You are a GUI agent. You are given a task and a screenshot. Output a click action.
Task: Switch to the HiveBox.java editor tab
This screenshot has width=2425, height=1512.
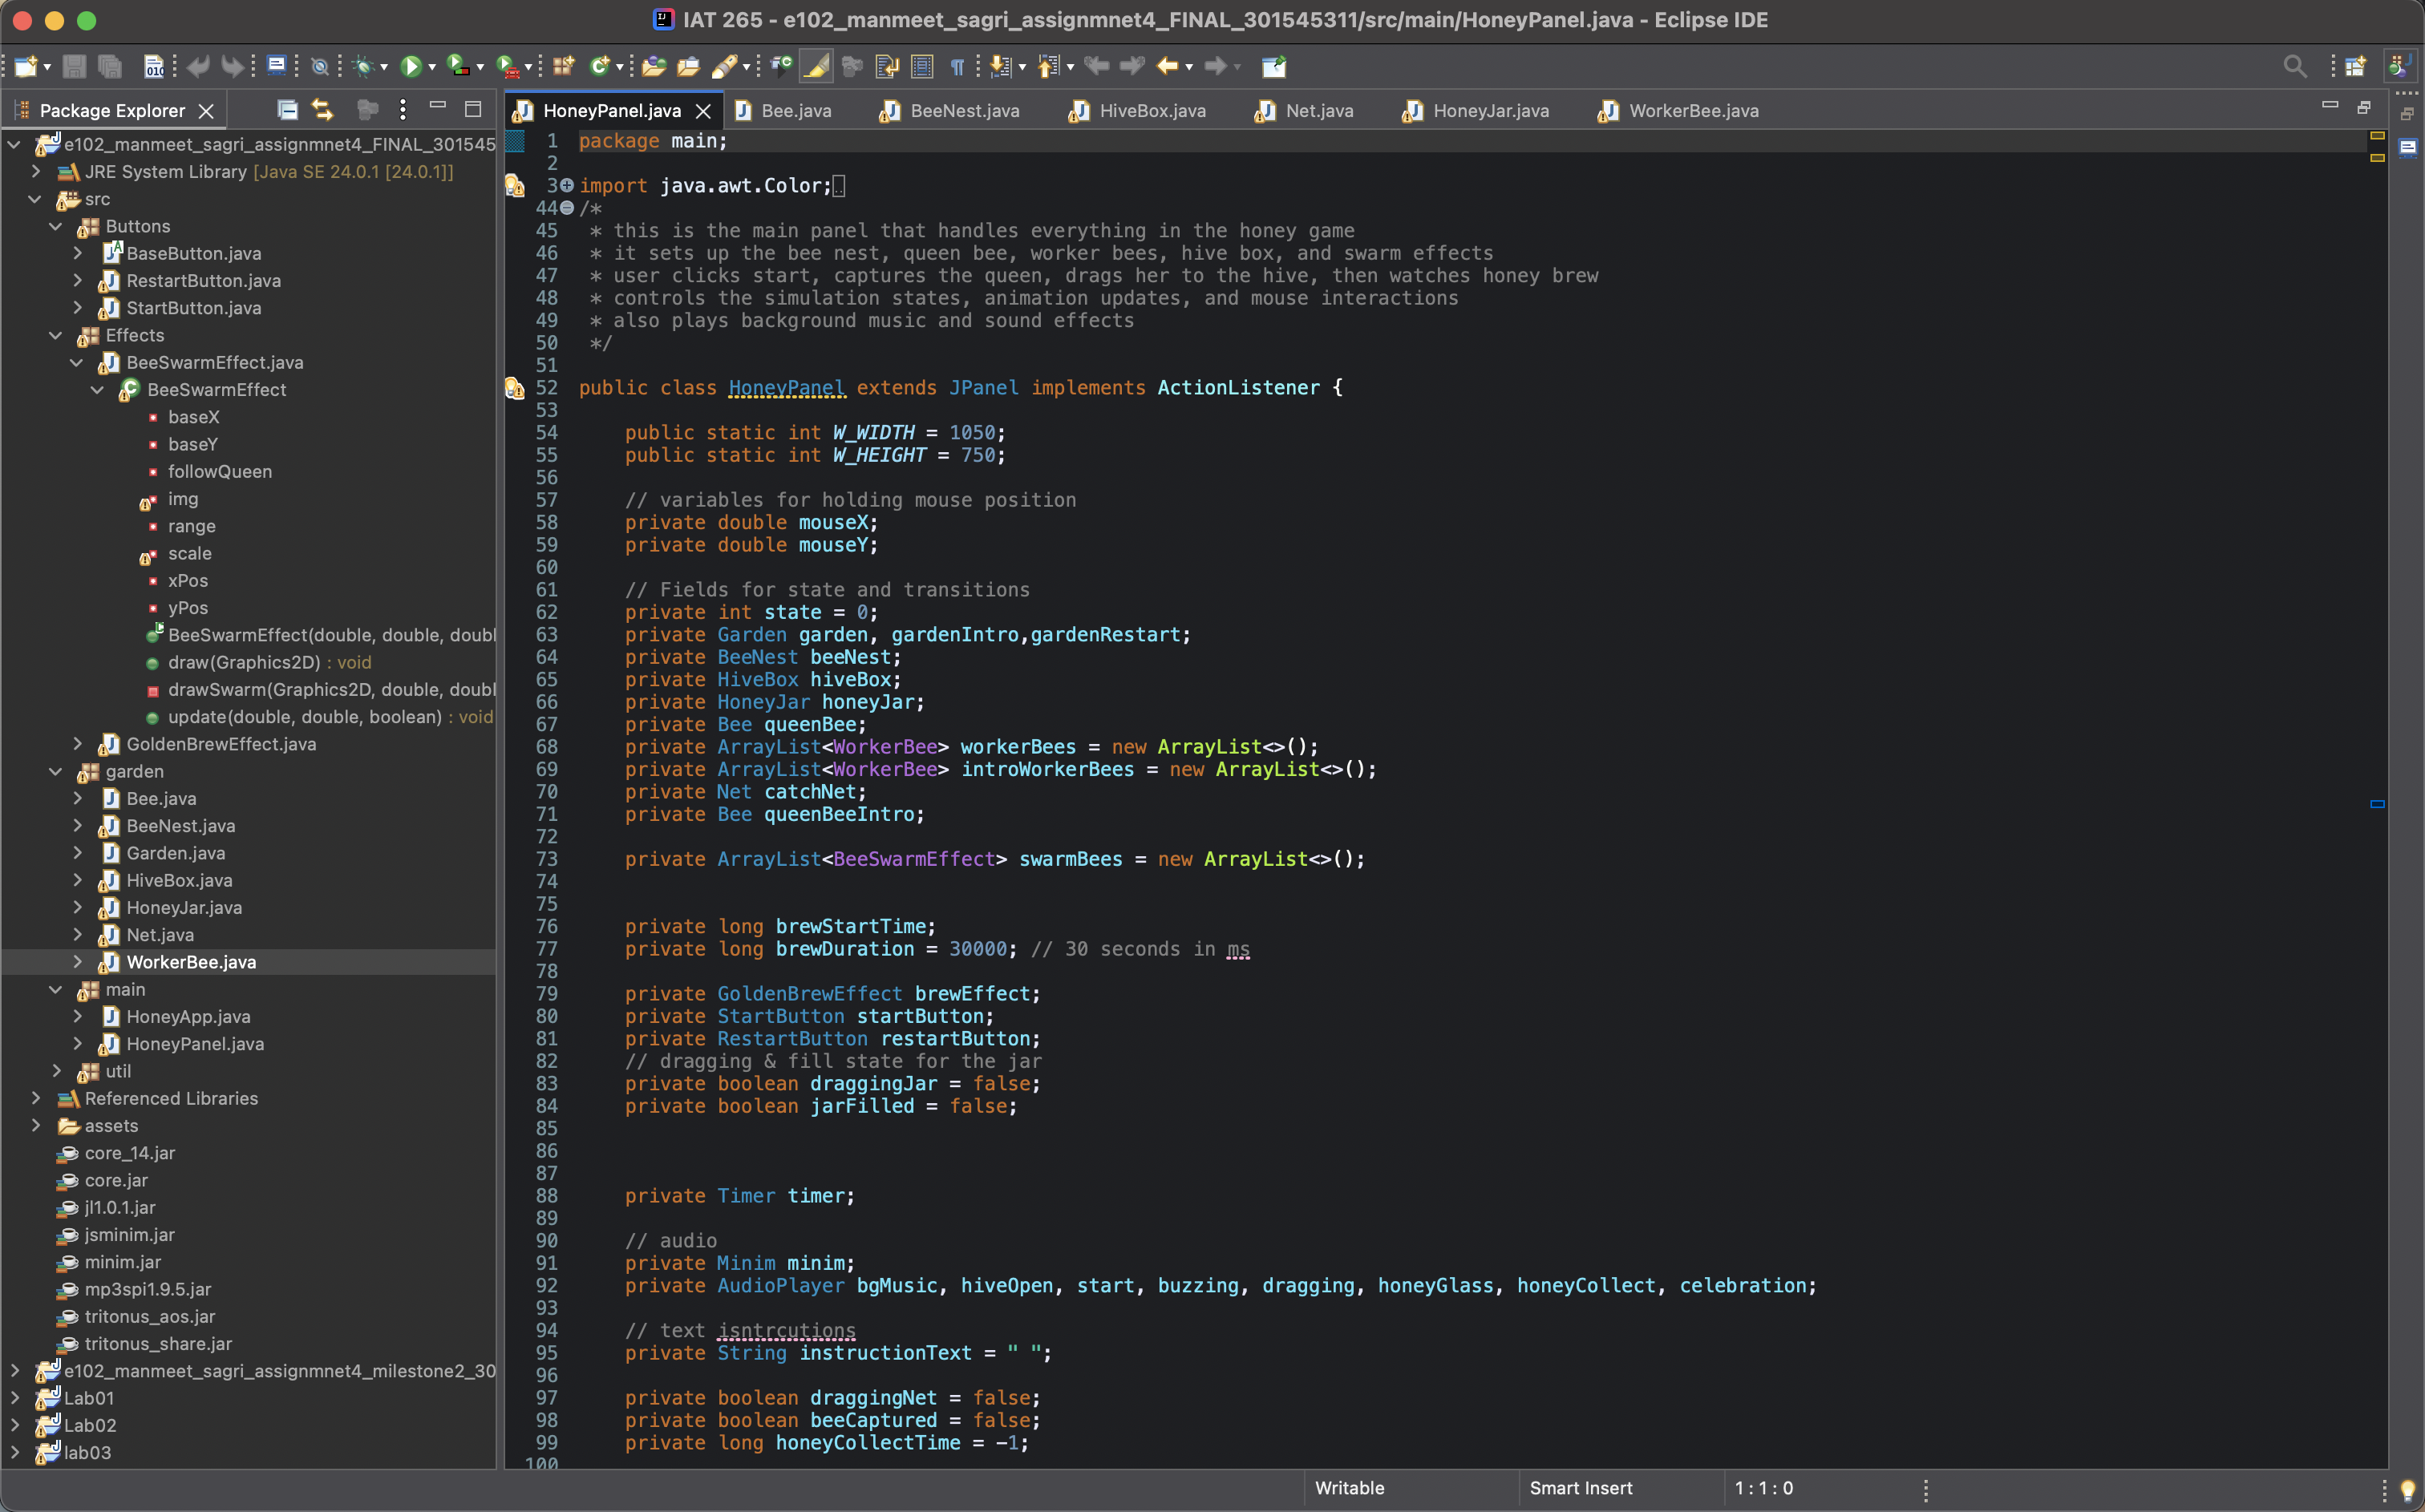(1150, 111)
